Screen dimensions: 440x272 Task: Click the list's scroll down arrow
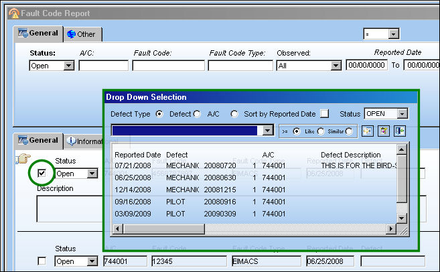point(402,218)
